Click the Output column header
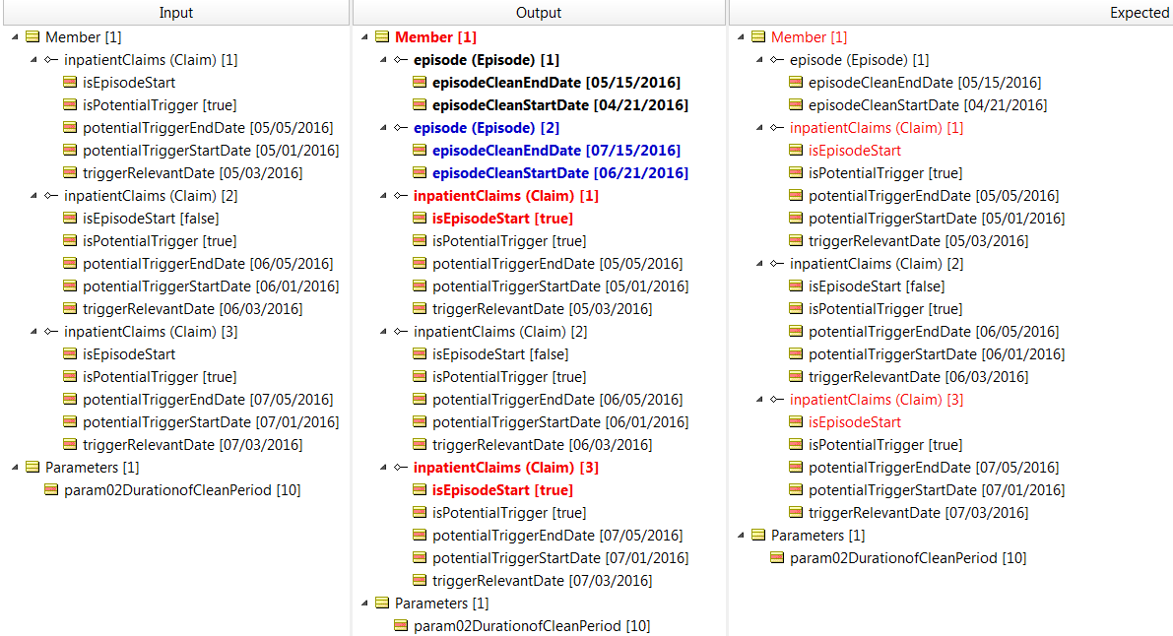The width and height of the screenshot is (1173, 636). point(539,13)
